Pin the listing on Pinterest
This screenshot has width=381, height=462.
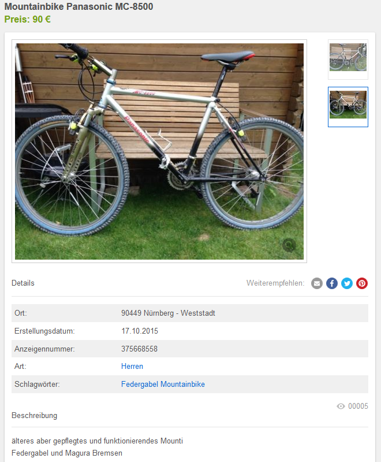pos(362,283)
